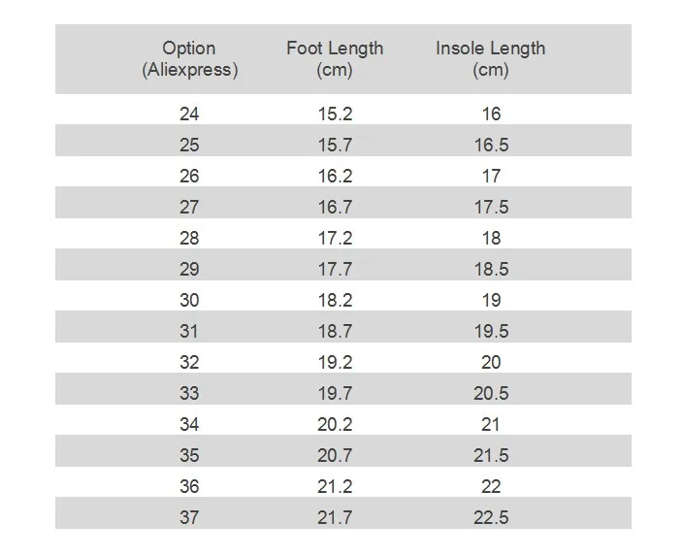This screenshot has height=556, width=684.
Task: Click foot length value 19.2
Action: pos(335,363)
